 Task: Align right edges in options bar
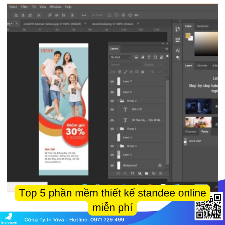[x=30, y=15]
